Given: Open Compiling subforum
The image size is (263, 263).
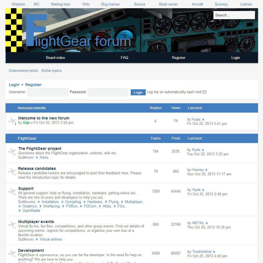Looking at the screenshot, I should coord(73,202).
